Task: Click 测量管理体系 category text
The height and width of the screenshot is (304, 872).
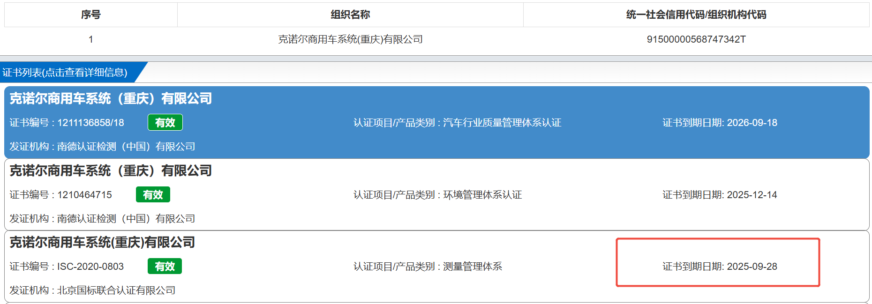Action: (x=473, y=267)
